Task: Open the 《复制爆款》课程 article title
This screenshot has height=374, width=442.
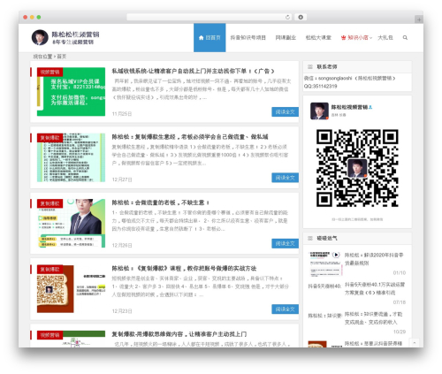Action: point(184,268)
